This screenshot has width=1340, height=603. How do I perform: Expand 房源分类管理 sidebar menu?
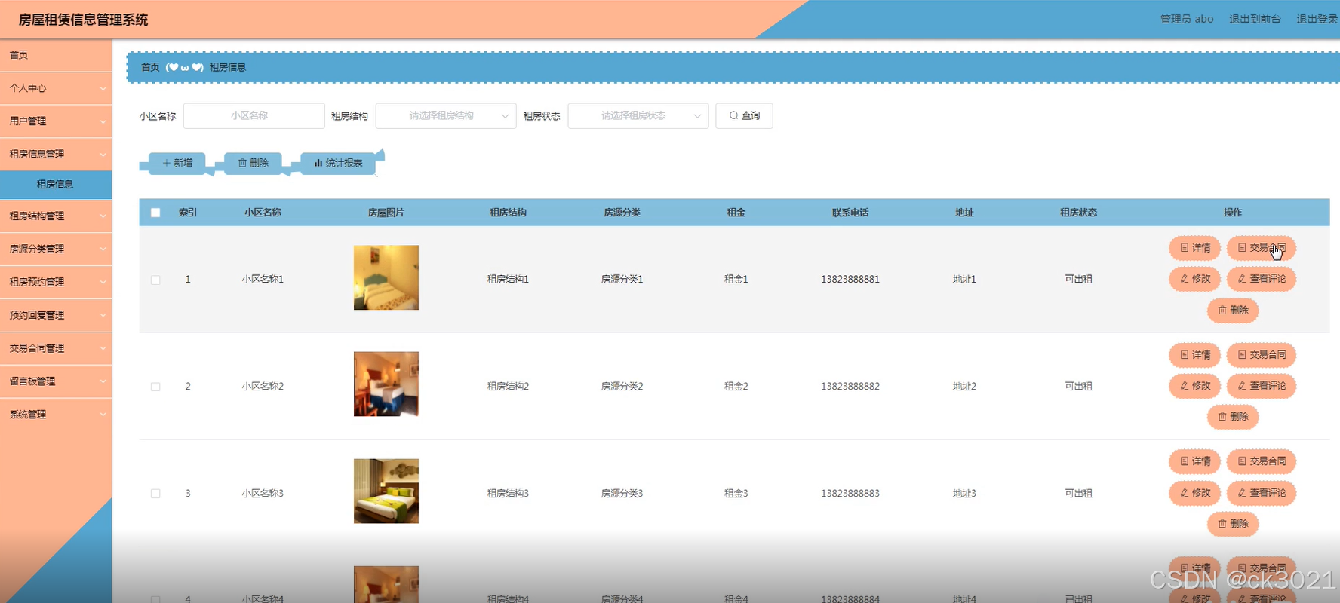pos(56,249)
